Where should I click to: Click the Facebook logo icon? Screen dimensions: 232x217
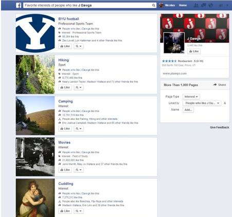coord(19,5)
